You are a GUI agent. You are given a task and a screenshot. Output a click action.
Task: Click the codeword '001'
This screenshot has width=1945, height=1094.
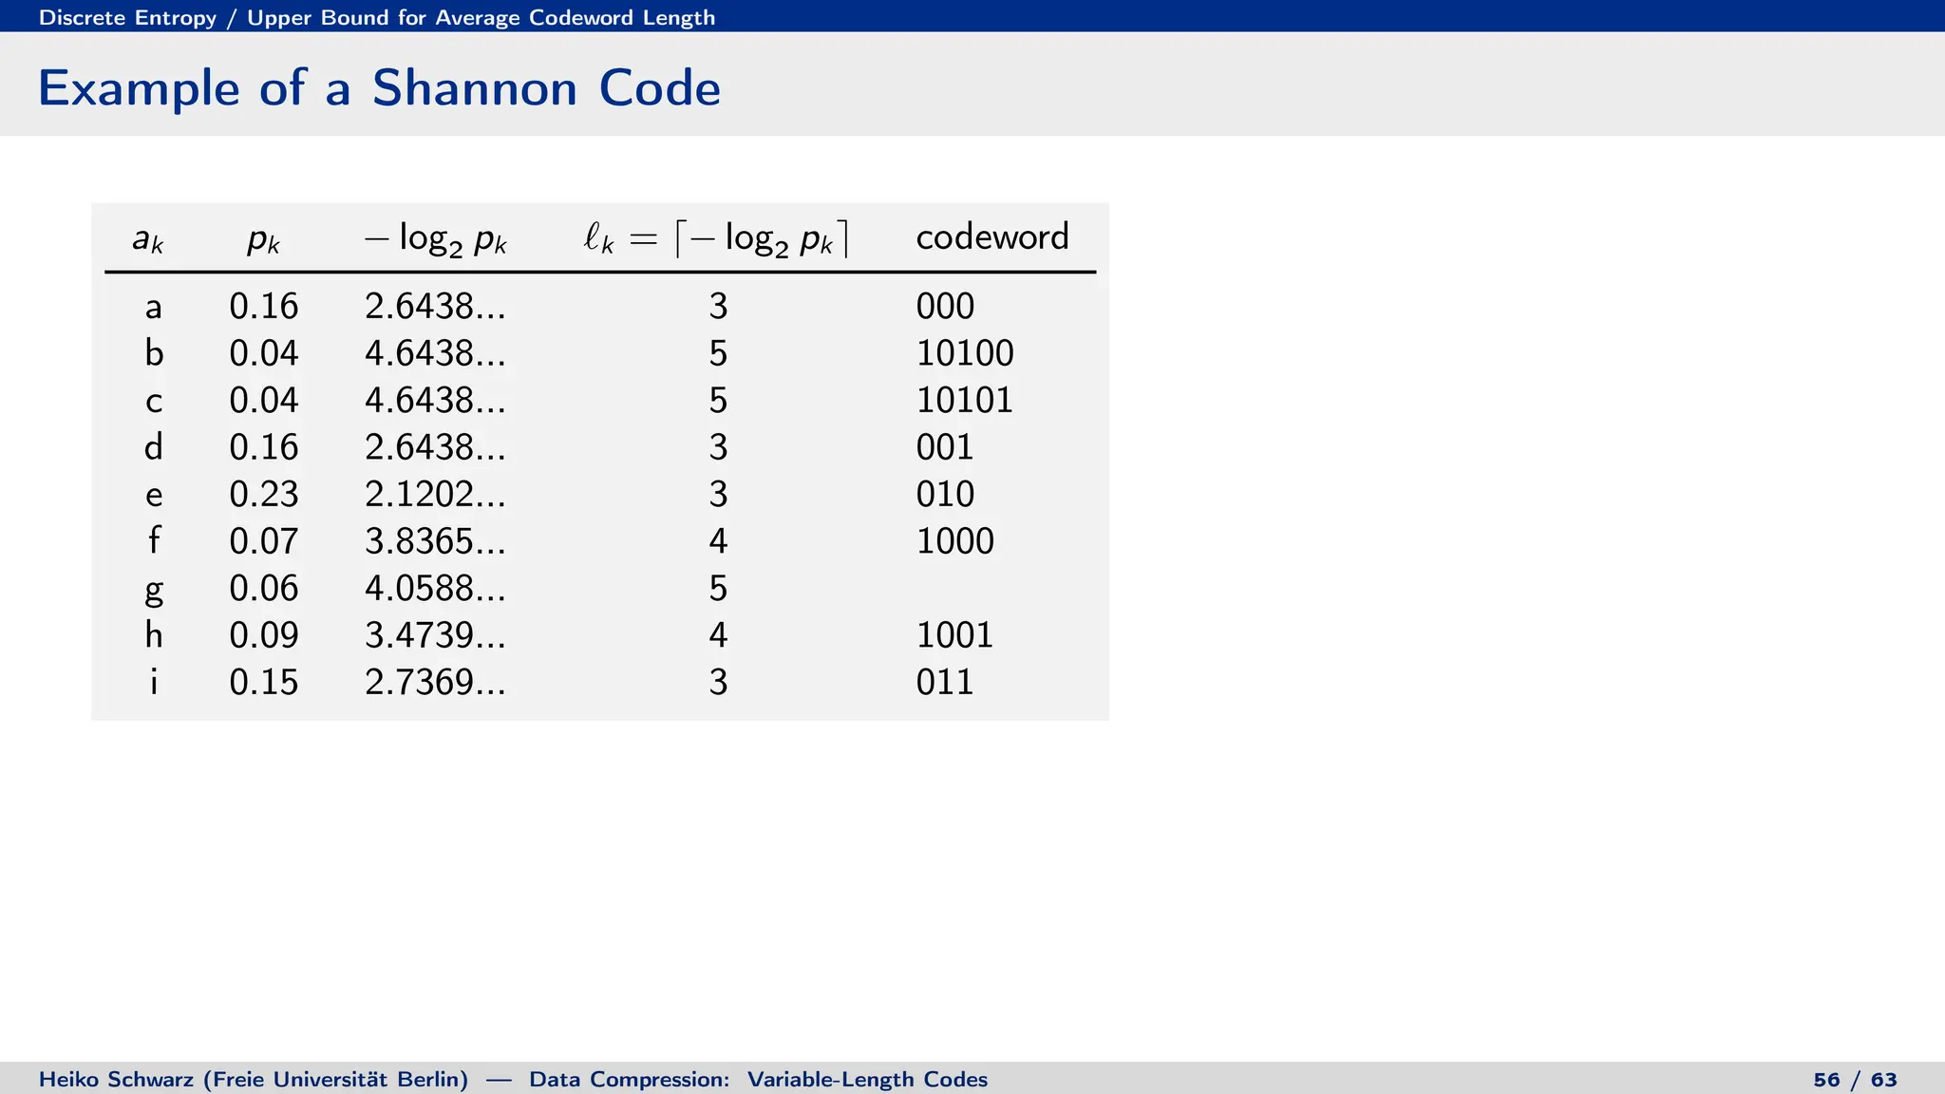pyautogui.click(x=945, y=447)
